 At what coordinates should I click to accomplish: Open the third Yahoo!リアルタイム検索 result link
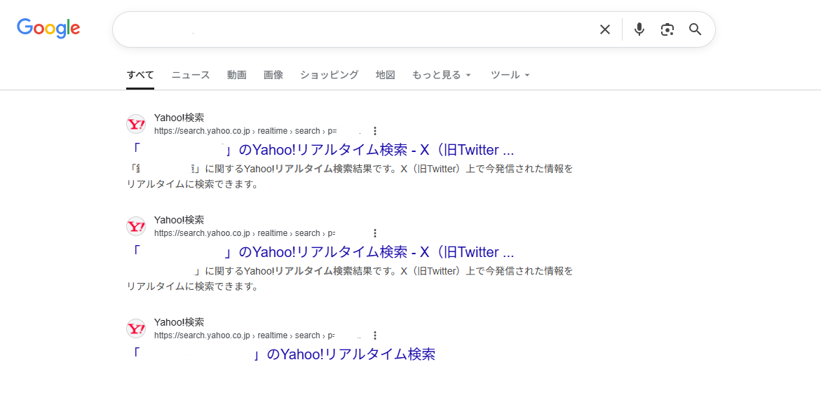(x=283, y=354)
